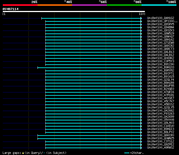Select the UniRef100_A5C7K7 label

(161, 101)
